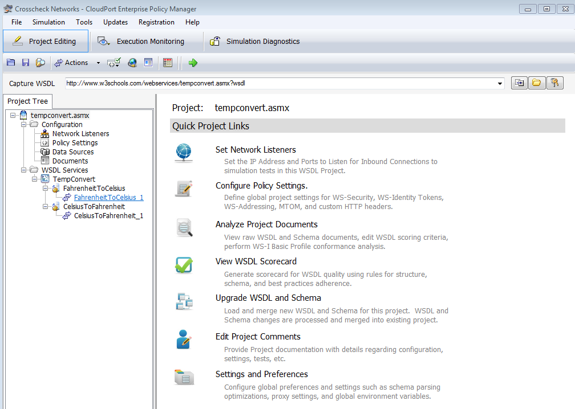This screenshot has height=409, width=575.
Task: Open the Tools menu
Action: point(84,22)
